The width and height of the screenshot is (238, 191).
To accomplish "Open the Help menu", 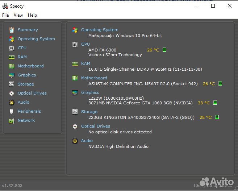I will click(x=32, y=15).
